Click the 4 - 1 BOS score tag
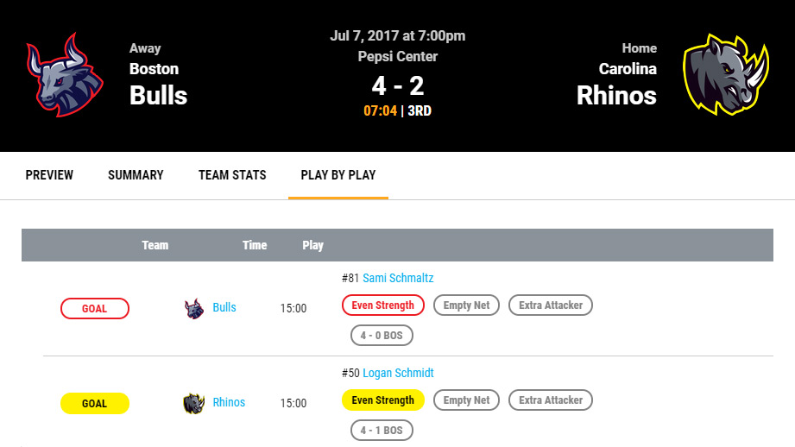This screenshot has height=447, width=795. [x=382, y=430]
